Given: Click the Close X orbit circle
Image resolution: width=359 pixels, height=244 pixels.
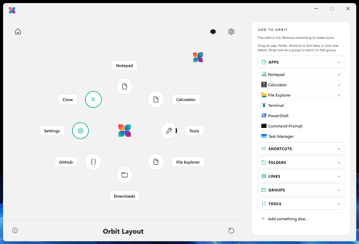Looking at the screenshot, I should (x=93, y=99).
